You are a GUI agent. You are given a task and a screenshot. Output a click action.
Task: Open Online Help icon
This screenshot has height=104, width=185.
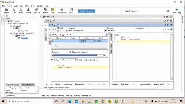pyautogui.click(x=177, y=11)
